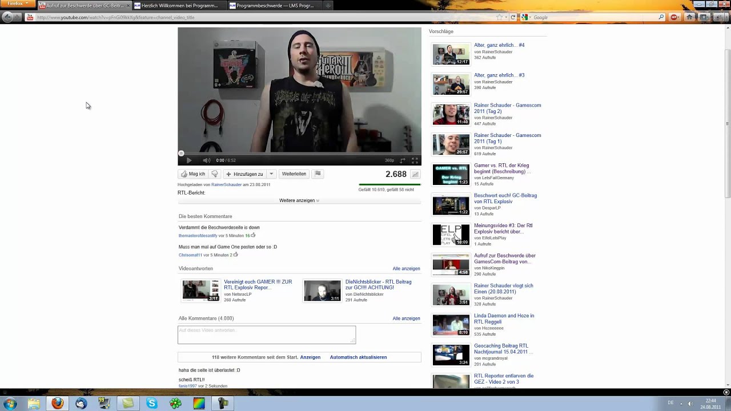
Task: Open themasterofdesastify profile
Action: pos(198,236)
